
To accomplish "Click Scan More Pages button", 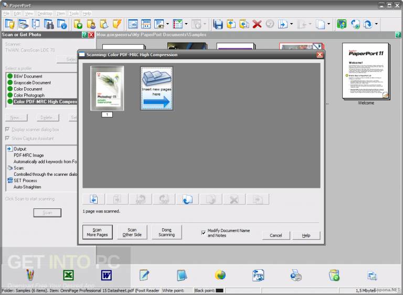I will [x=98, y=232].
